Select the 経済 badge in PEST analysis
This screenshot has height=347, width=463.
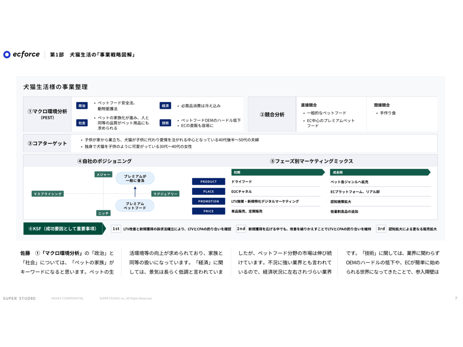[x=165, y=106]
